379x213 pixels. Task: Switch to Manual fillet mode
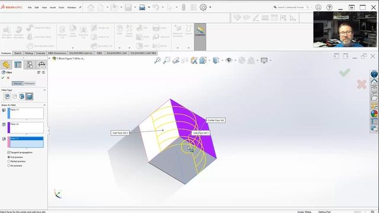[18, 83]
